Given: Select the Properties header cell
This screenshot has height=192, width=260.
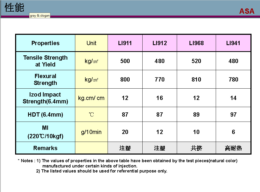Looking at the screenshot, I should click(45, 43).
